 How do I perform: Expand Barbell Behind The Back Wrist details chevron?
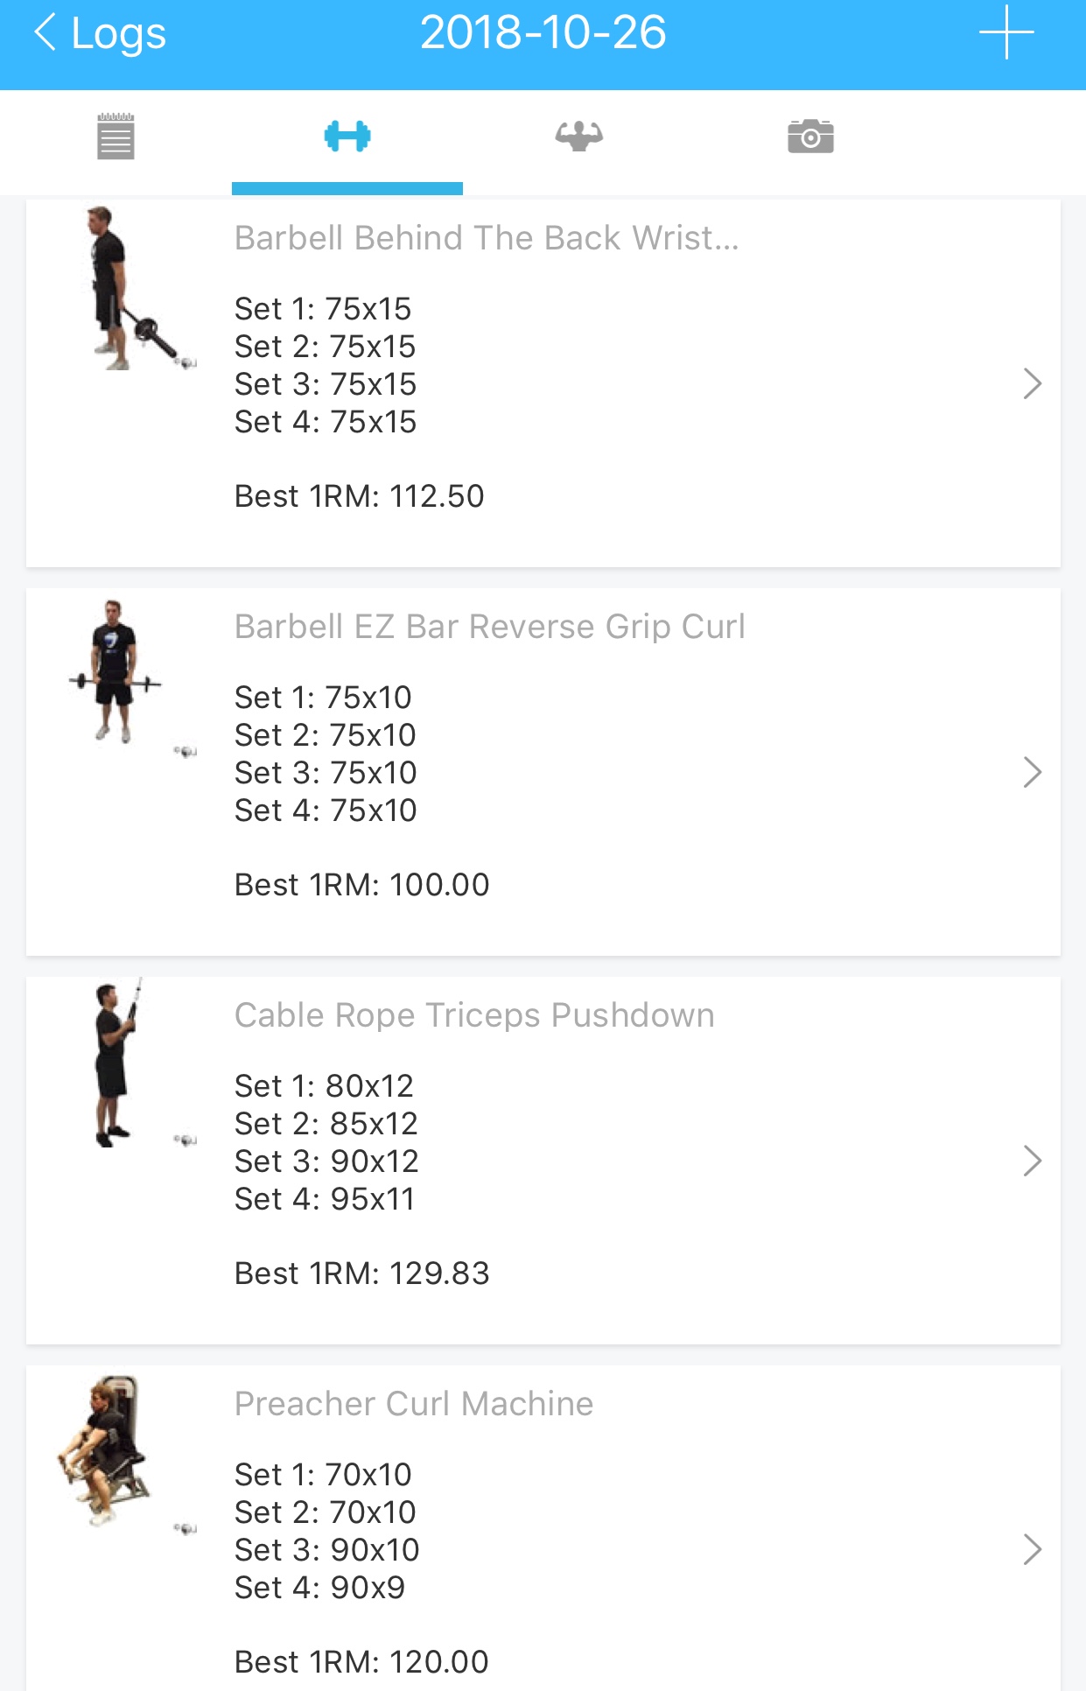pos(1033,383)
